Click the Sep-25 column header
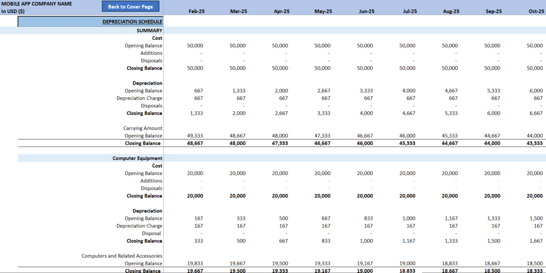546x273 pixels. (x=494, y=11)
